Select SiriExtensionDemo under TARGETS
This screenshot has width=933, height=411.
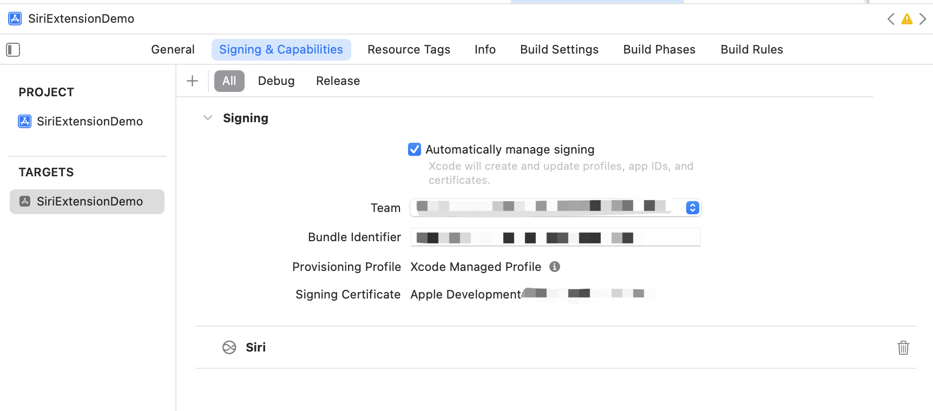pyautogui.click(x=87, y=202)
